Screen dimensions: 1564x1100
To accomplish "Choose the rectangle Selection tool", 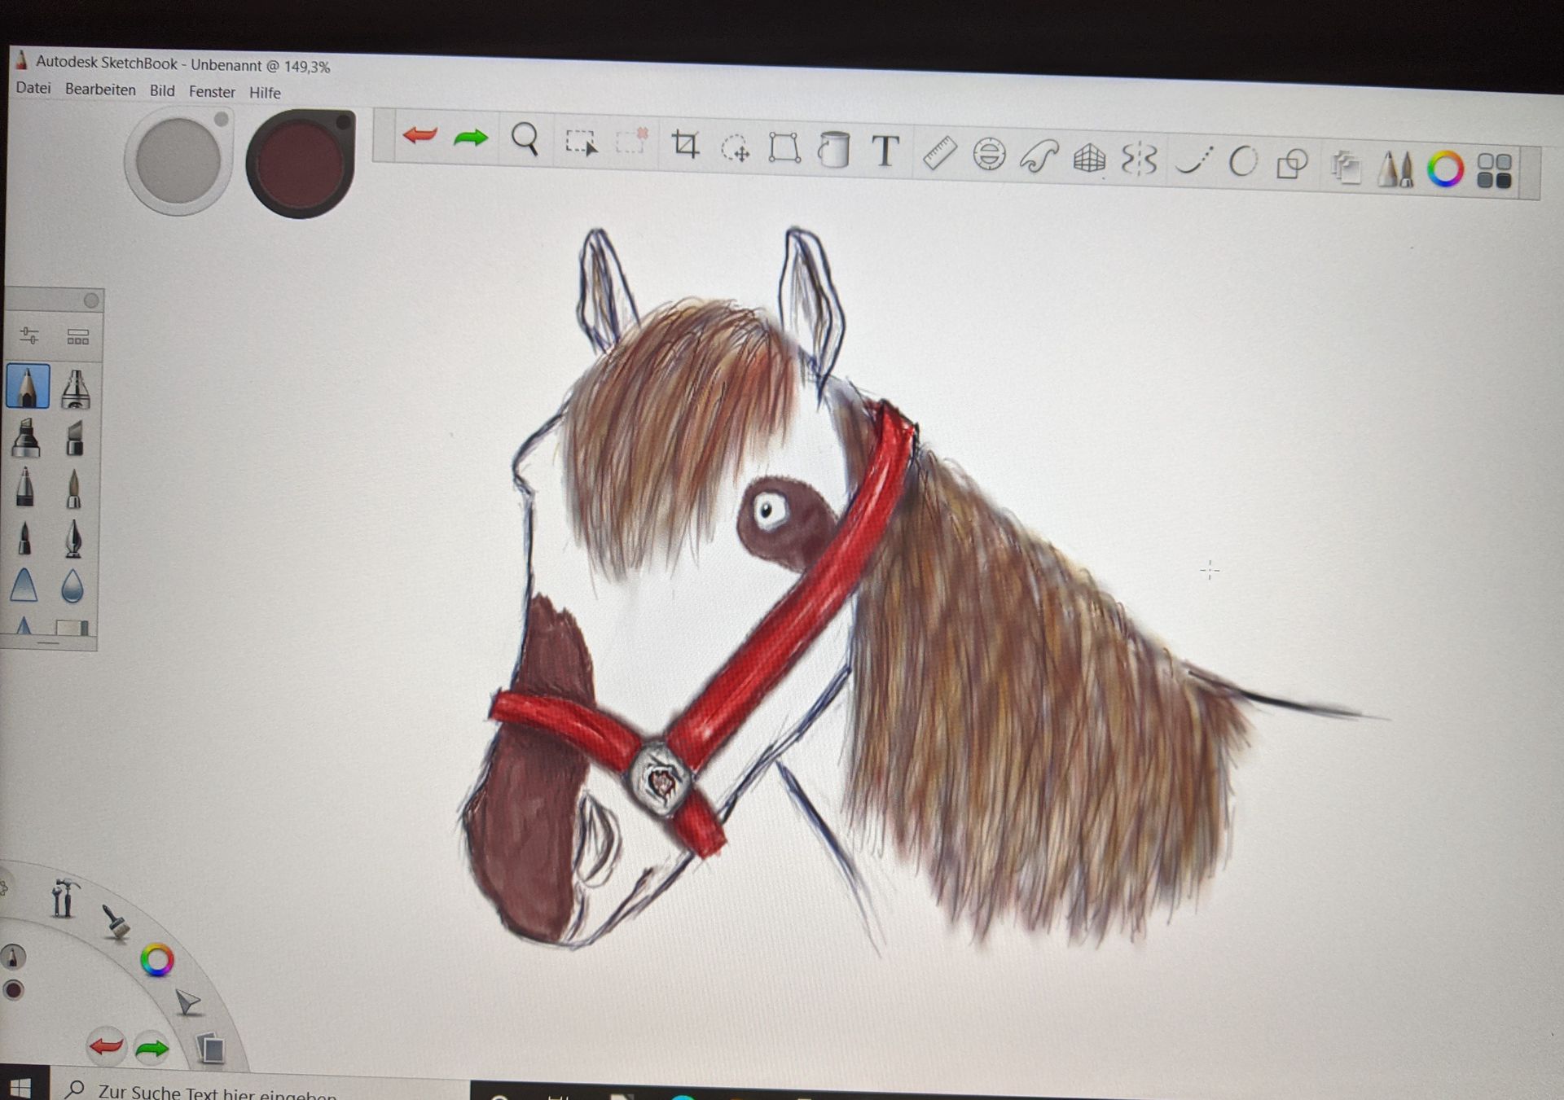I will tap(581, 142).
